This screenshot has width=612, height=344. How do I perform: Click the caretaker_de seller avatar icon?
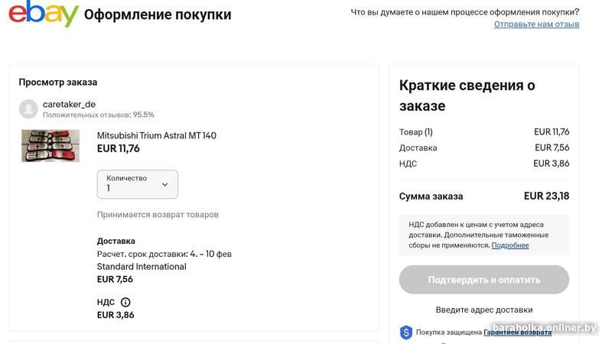click(x=28, y=109)
